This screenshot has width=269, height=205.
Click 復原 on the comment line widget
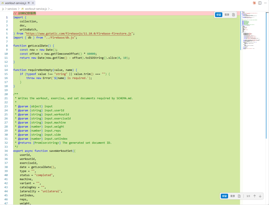tap(227, 15)
